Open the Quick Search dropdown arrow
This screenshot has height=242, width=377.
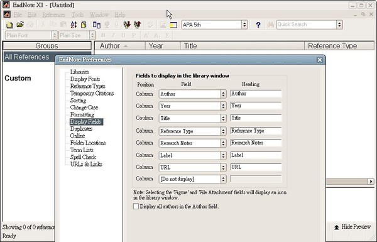pyautogui.click(x=339, y=25)
